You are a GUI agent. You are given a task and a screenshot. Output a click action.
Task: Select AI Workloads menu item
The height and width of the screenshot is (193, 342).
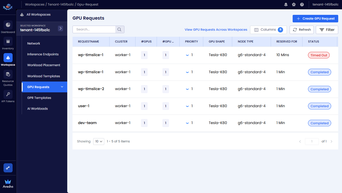tap(38, 109)
